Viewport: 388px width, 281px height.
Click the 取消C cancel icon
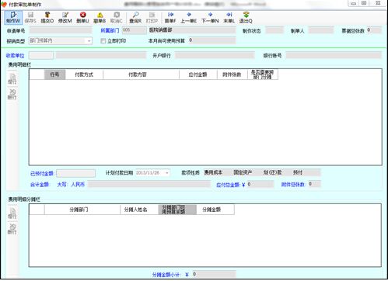[x=117, y=18]
